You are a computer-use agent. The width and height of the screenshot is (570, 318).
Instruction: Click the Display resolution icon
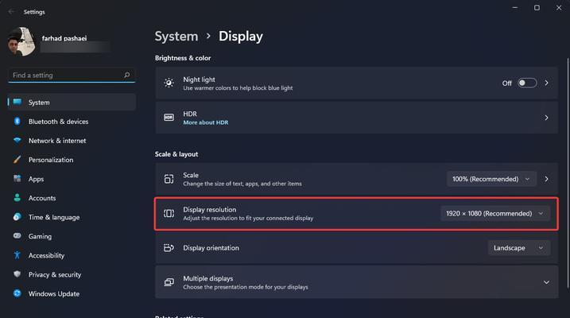coord(169,213)
